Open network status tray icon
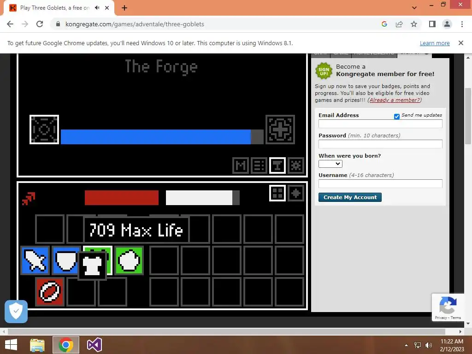 [x=418, y=345]
